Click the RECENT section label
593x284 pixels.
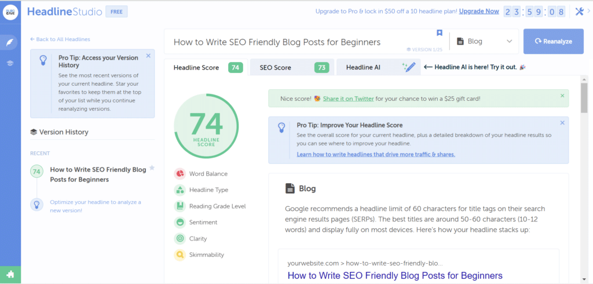40,154
